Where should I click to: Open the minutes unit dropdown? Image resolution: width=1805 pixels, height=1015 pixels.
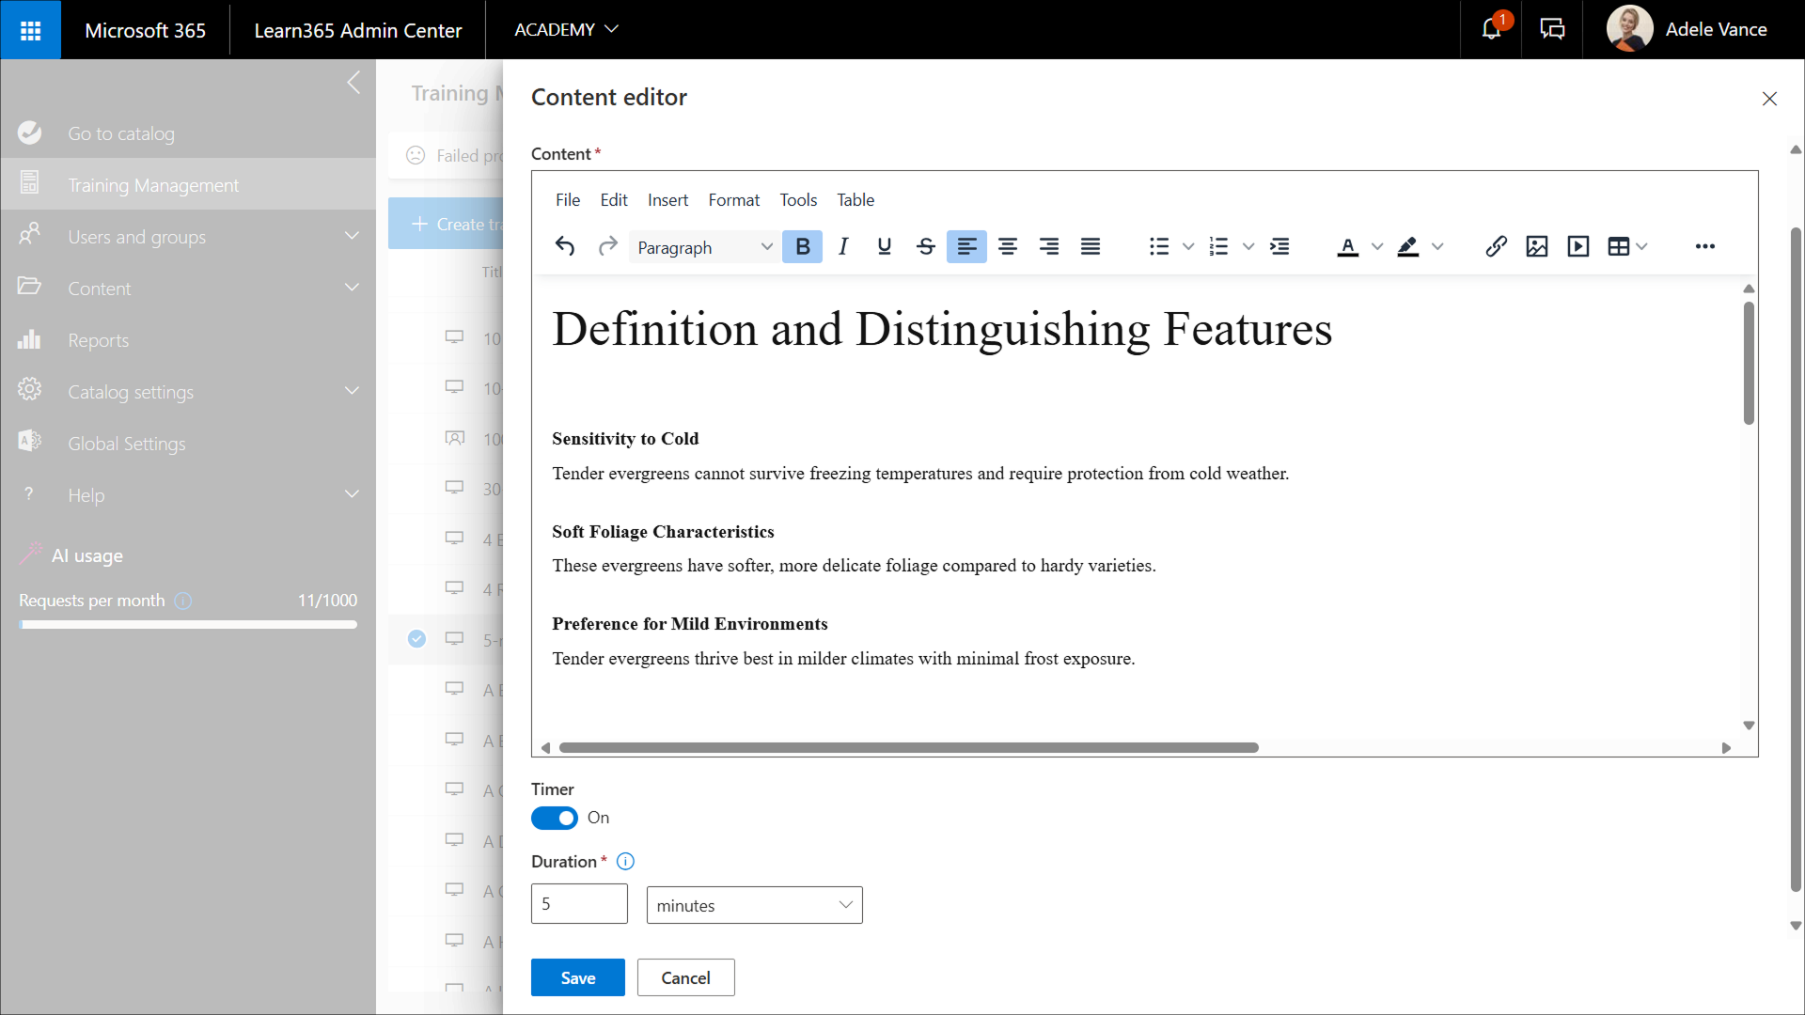(x=754, y=905)
